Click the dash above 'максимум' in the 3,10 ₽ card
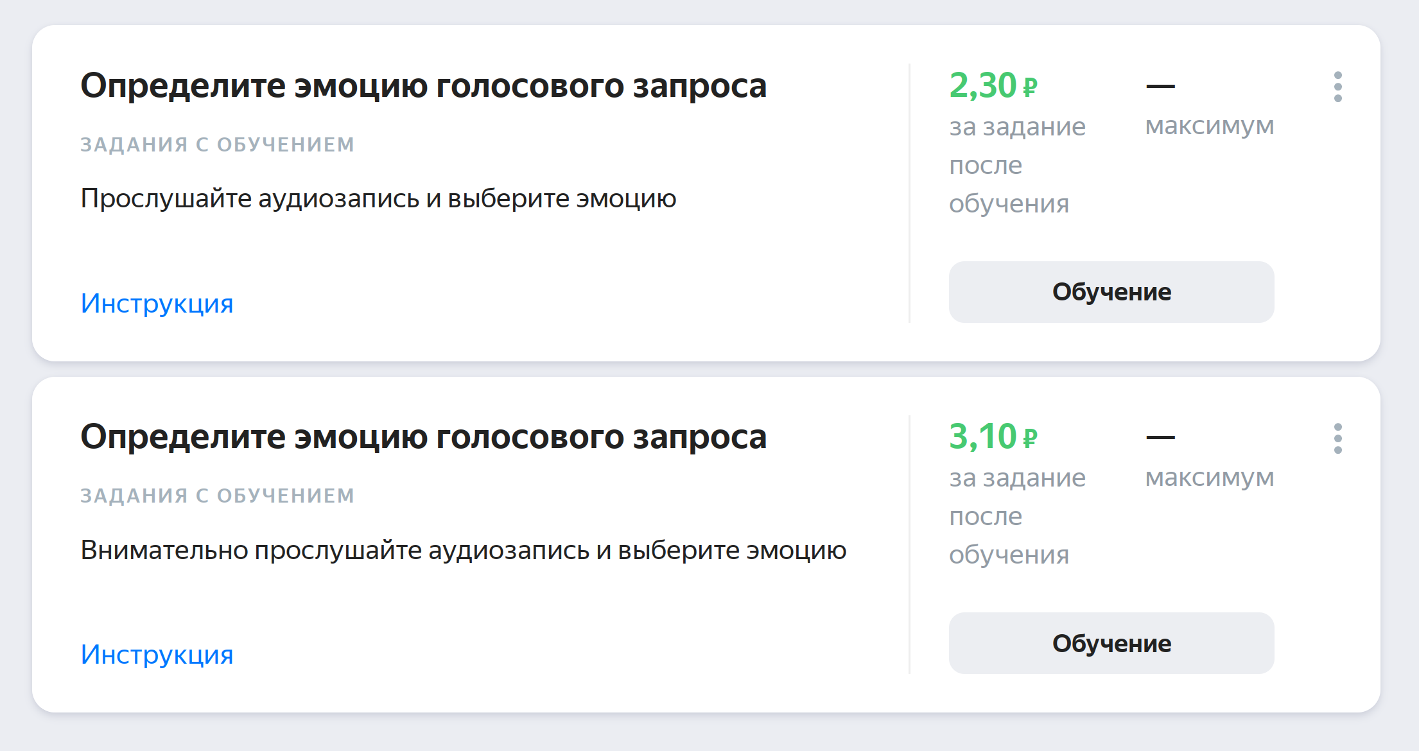The width and height of the screenshot is (1419, 751). pos(1160,437)
